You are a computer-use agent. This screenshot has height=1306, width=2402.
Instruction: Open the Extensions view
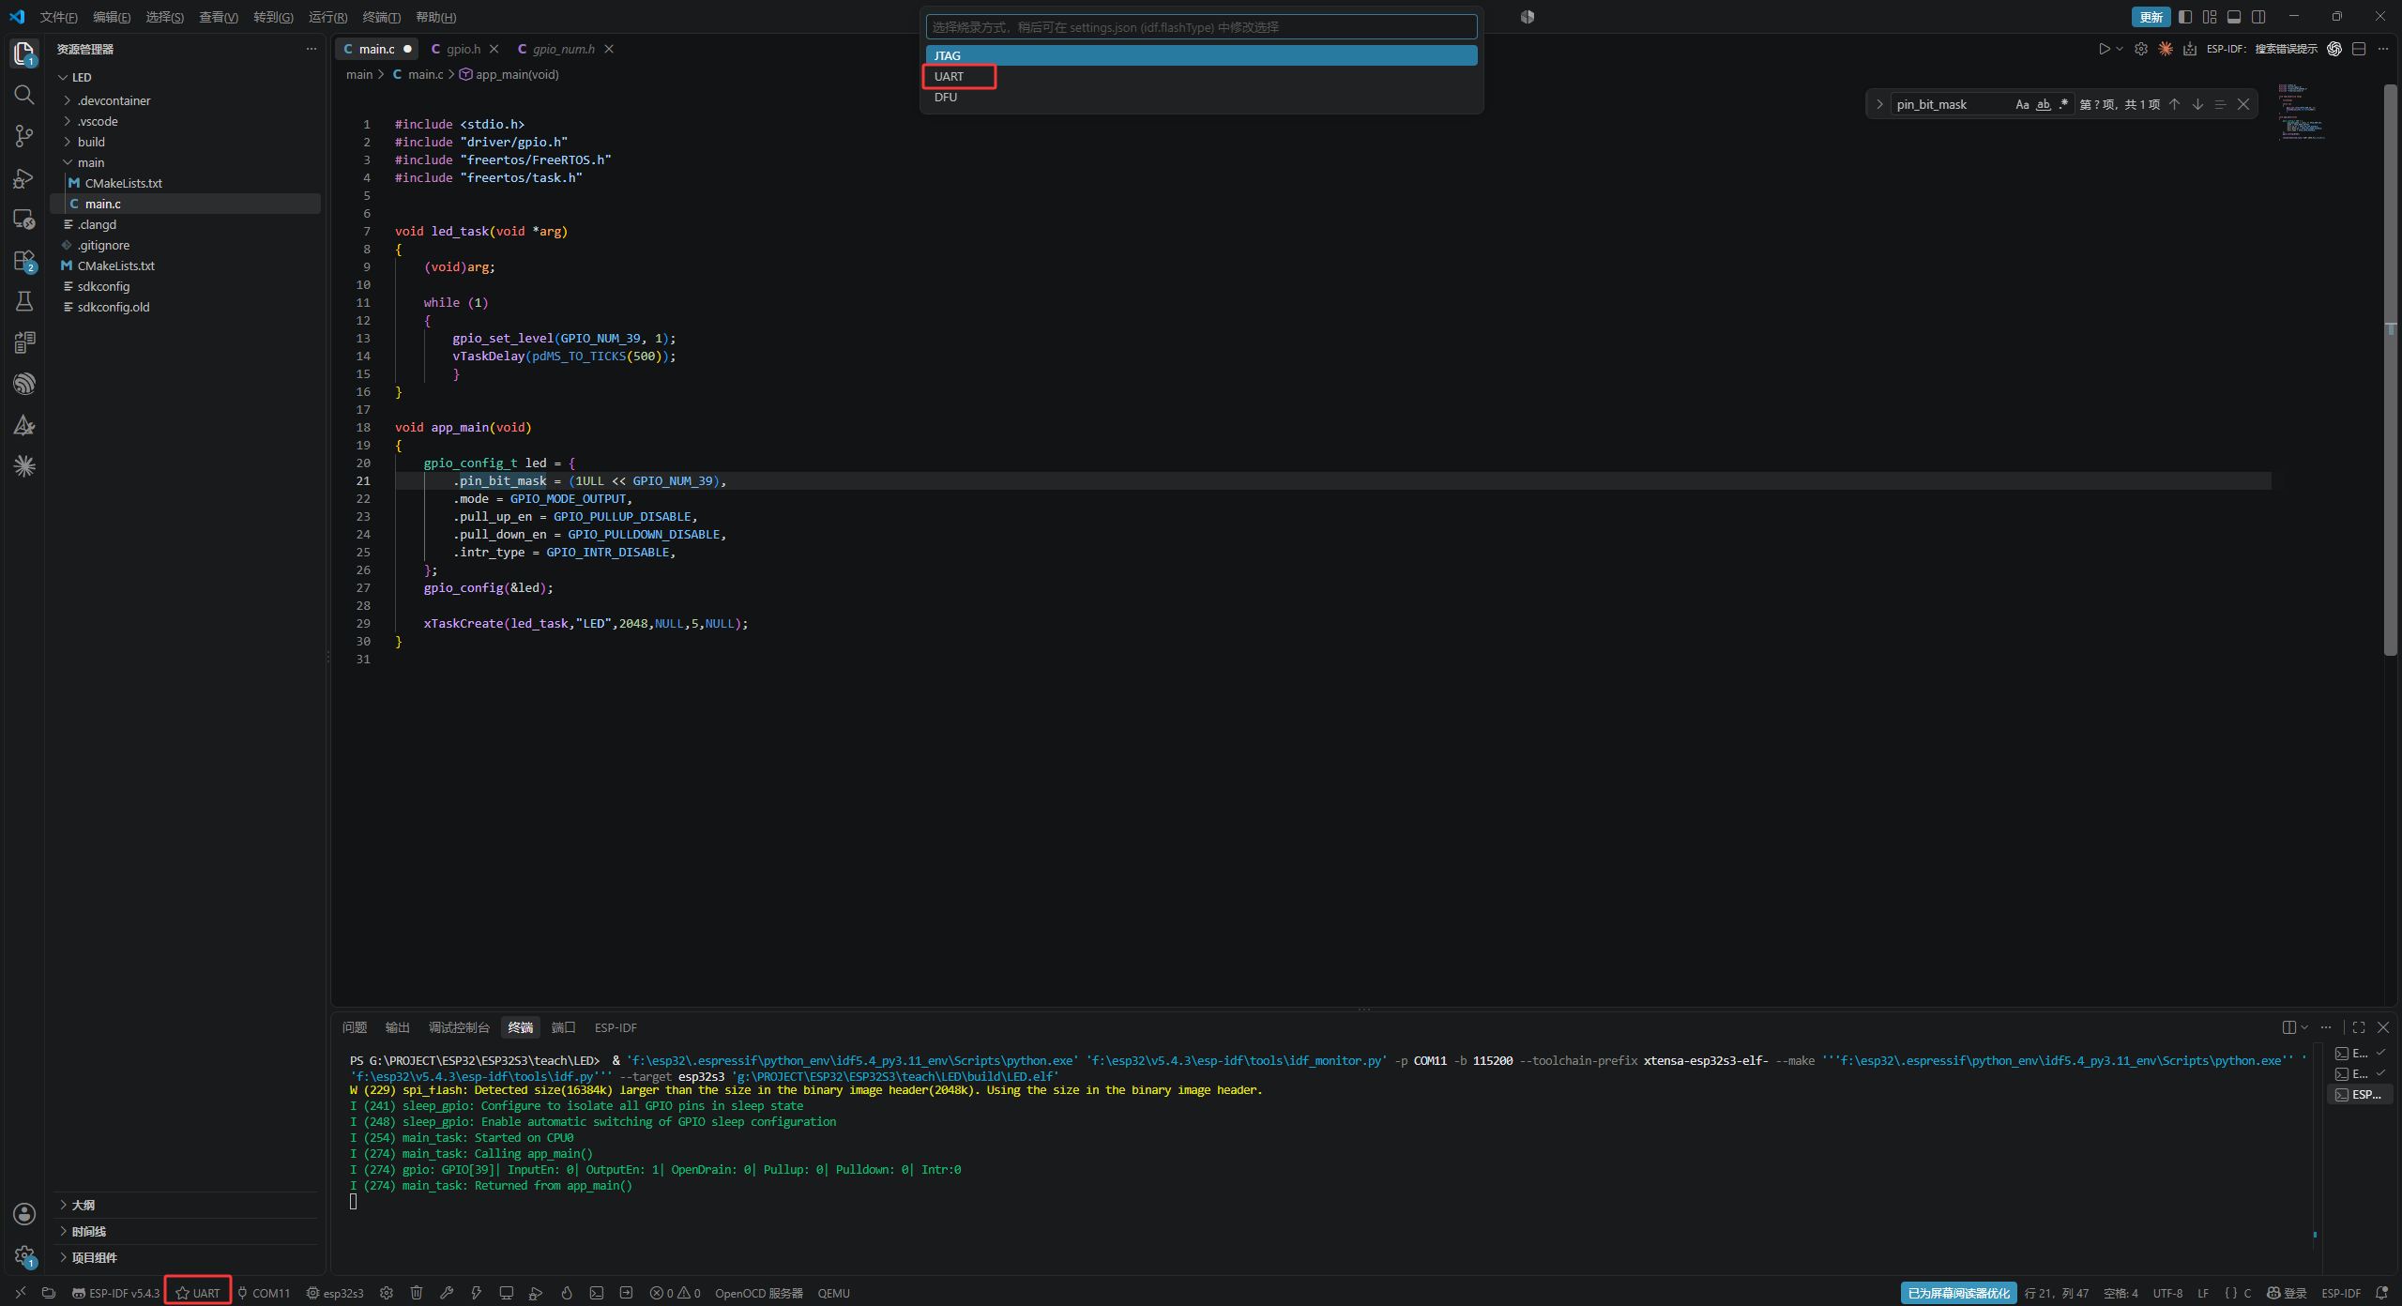click(x=24, y=261)
